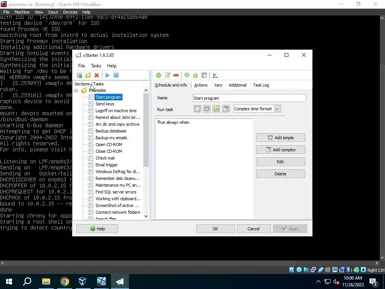The height and width of the screenshot is (289, 385).
Task: Click the checklist calendar toolbar icon
Action: 204,75
